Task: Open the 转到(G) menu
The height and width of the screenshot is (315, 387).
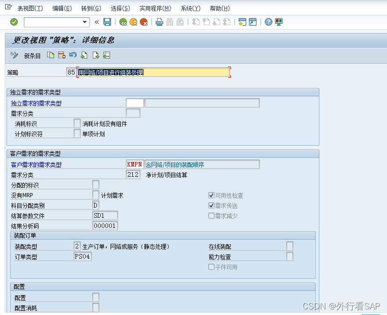Action: click(x=91, y=8)
